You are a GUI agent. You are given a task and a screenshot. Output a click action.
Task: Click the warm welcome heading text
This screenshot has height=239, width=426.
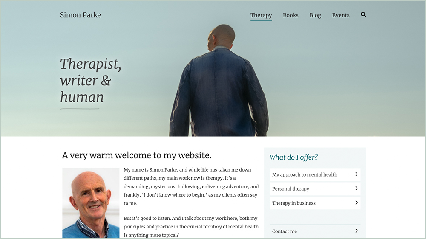[x=137, y=155]
